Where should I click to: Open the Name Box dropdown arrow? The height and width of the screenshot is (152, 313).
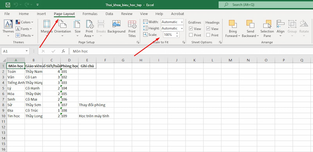click(27, 51)
